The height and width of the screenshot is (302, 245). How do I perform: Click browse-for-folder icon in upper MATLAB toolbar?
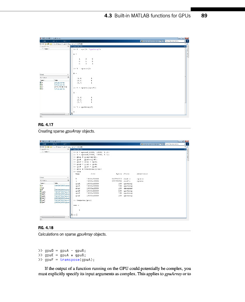pyautogui.click(x=49, y=44)
